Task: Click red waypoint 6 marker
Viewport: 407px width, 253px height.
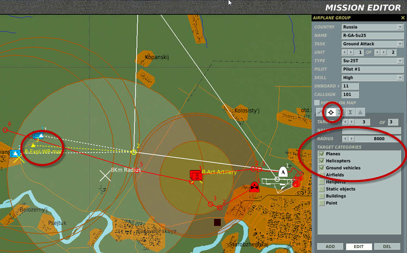Action: coord(5,130)
